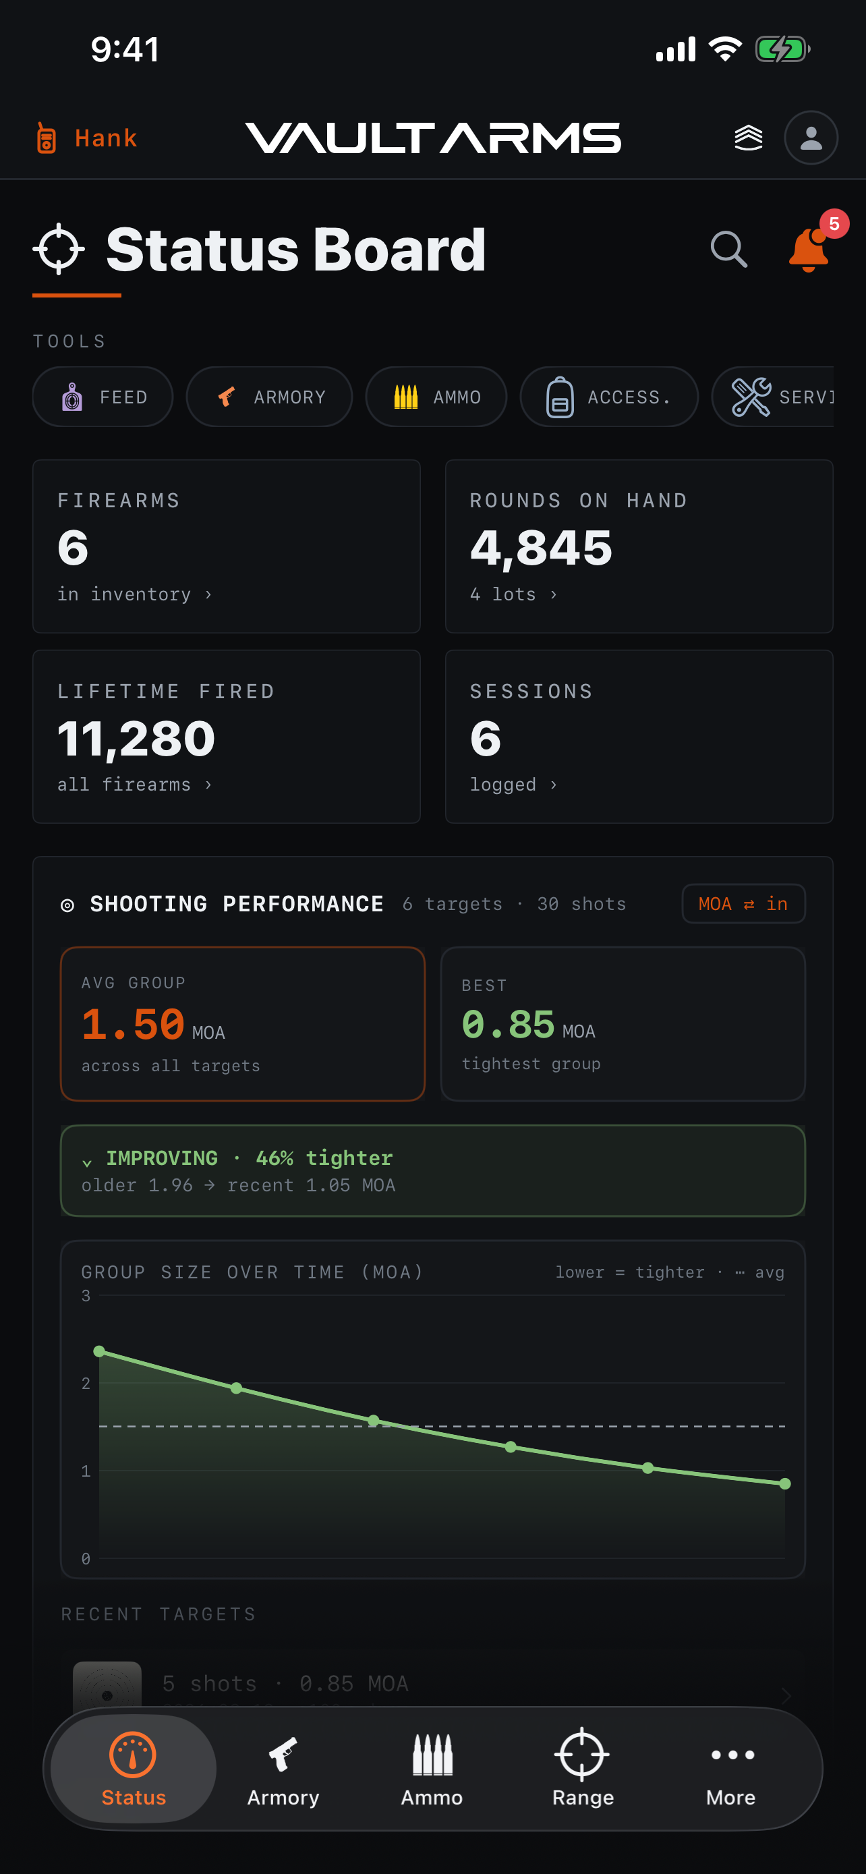
Task: Tap the target icon beside Shooting Performance
Action: coord(67,904)
